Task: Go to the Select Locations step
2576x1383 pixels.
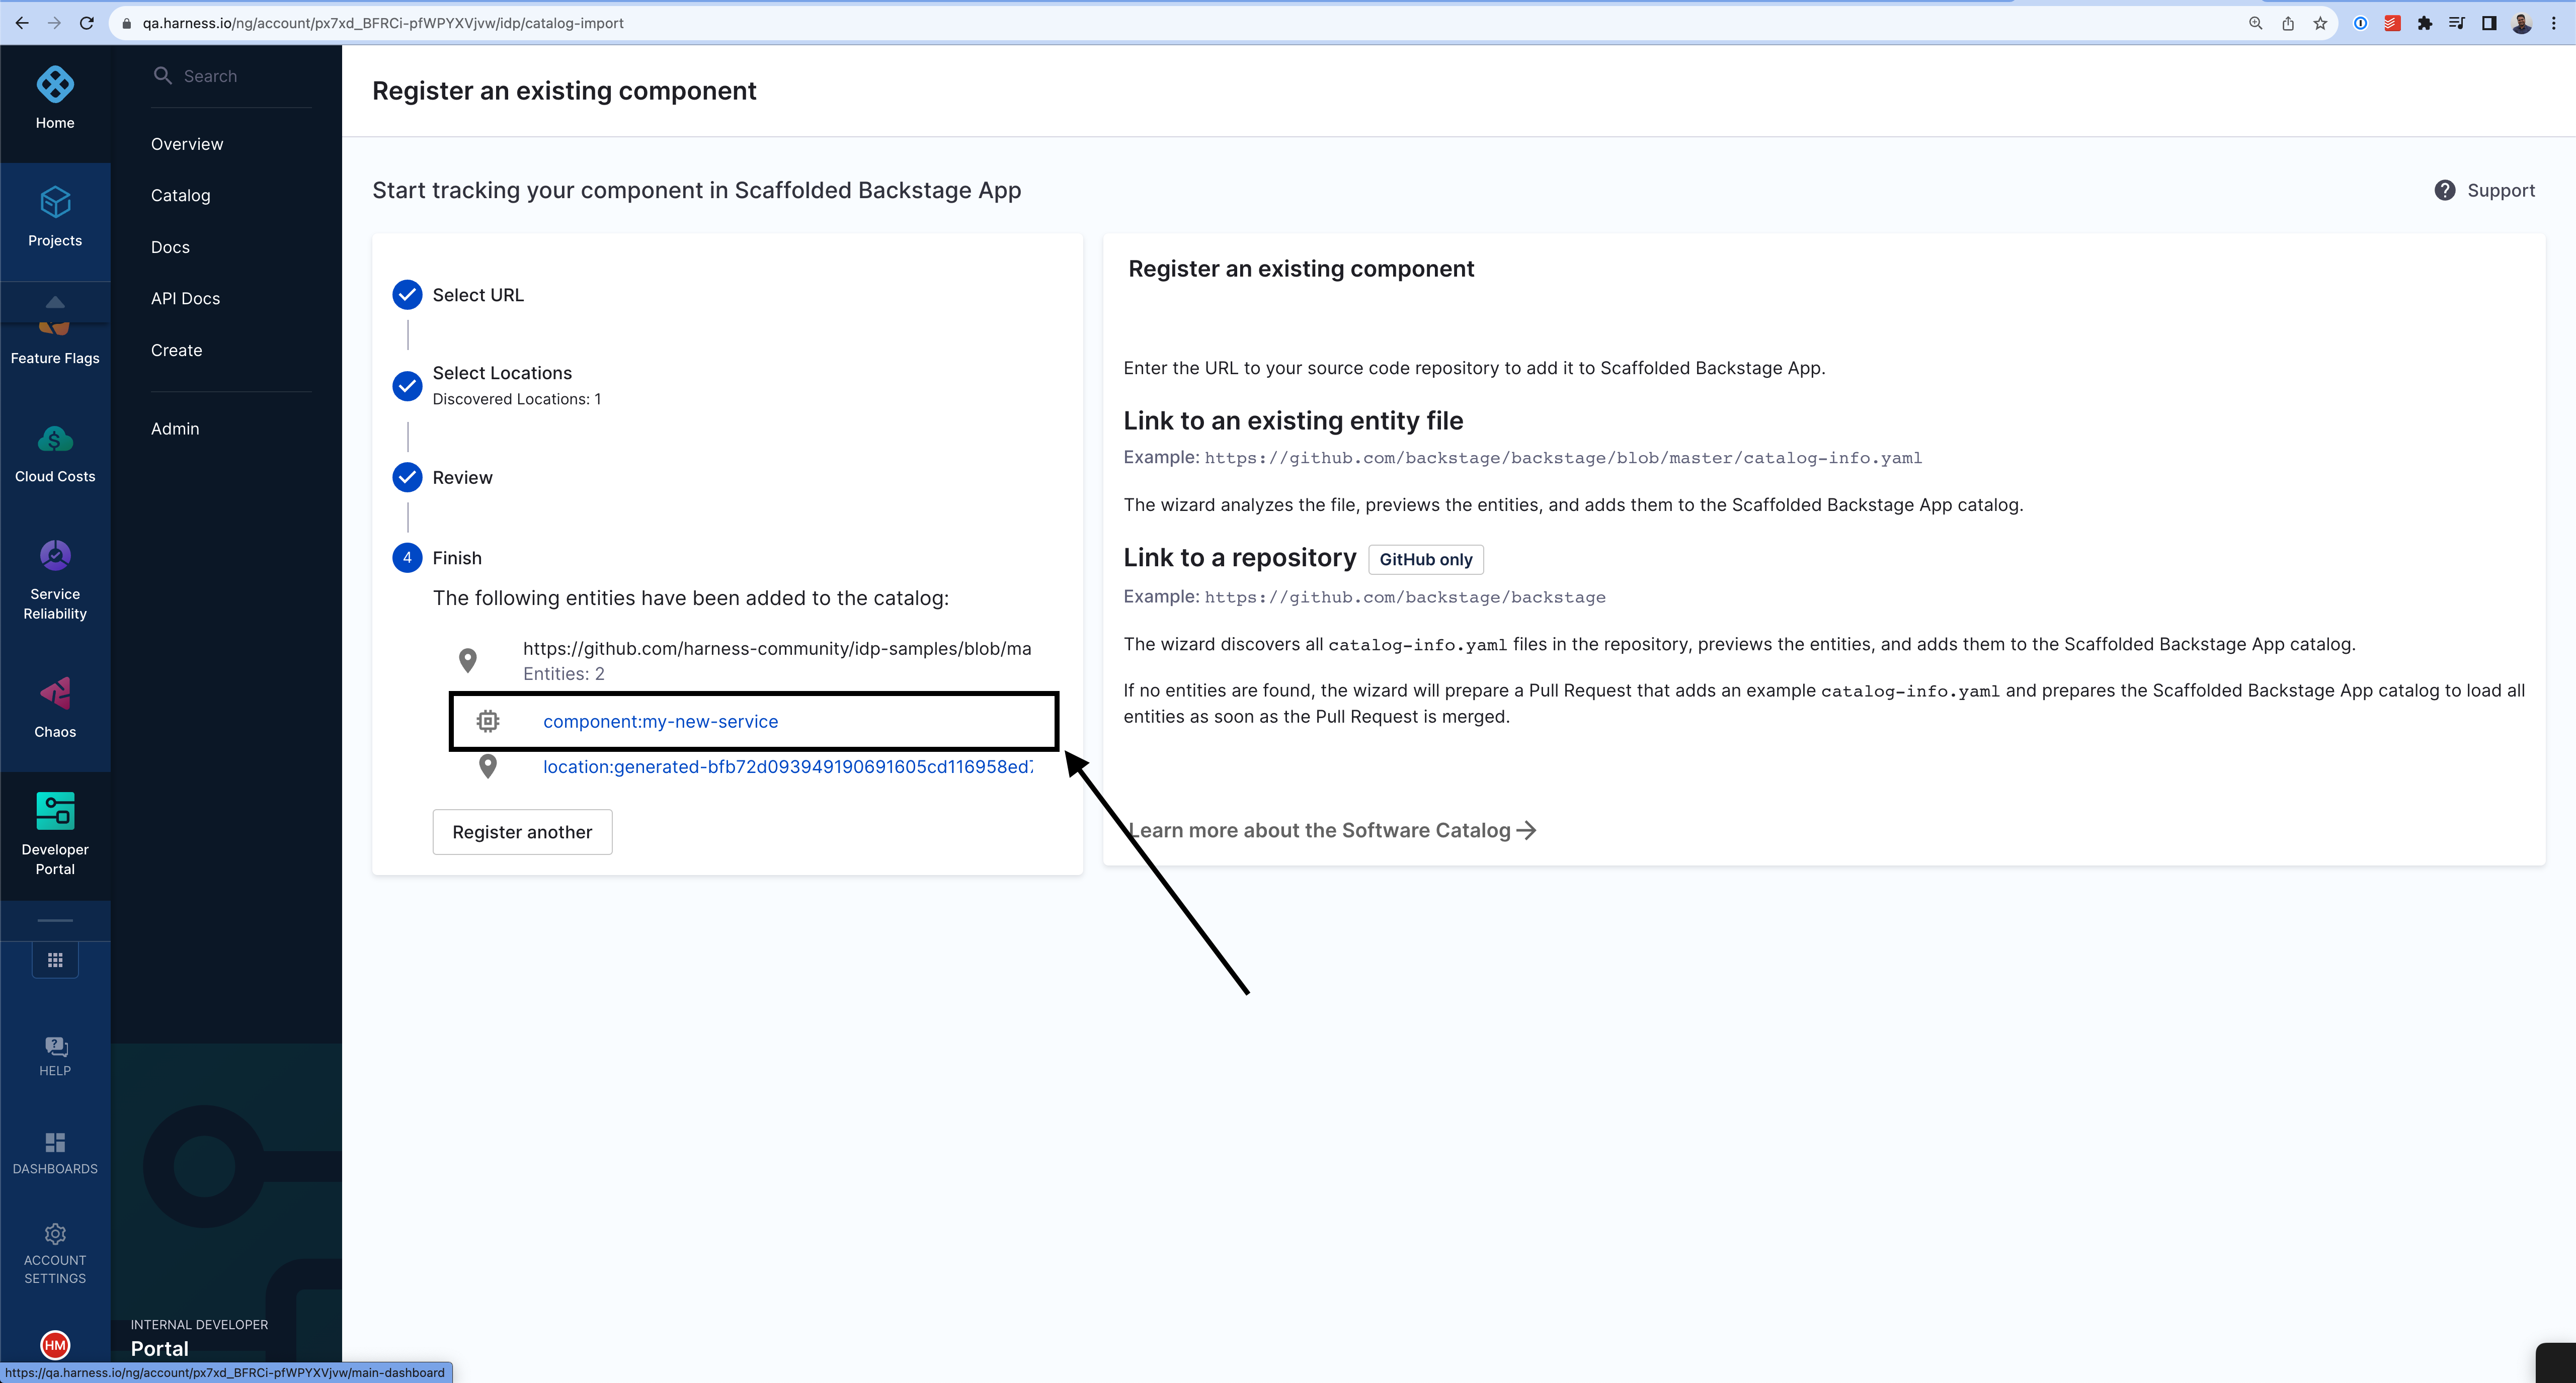Action: click(x=407, y=386)
